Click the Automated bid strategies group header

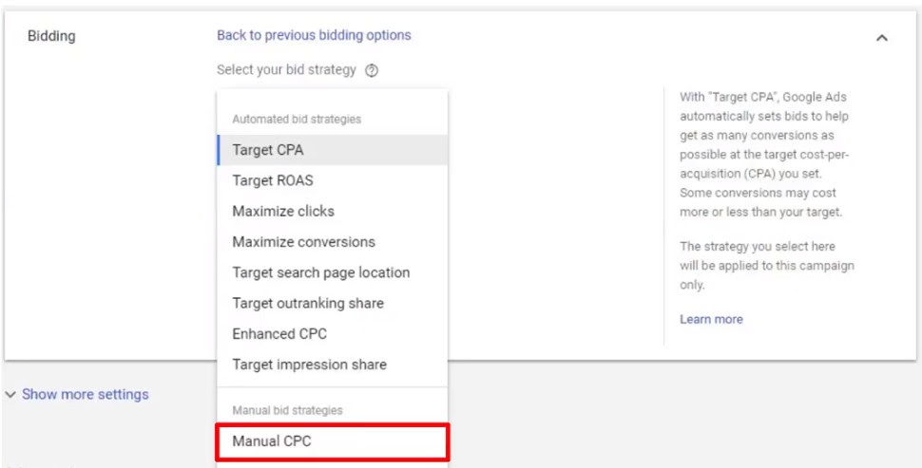coord(297,120)
